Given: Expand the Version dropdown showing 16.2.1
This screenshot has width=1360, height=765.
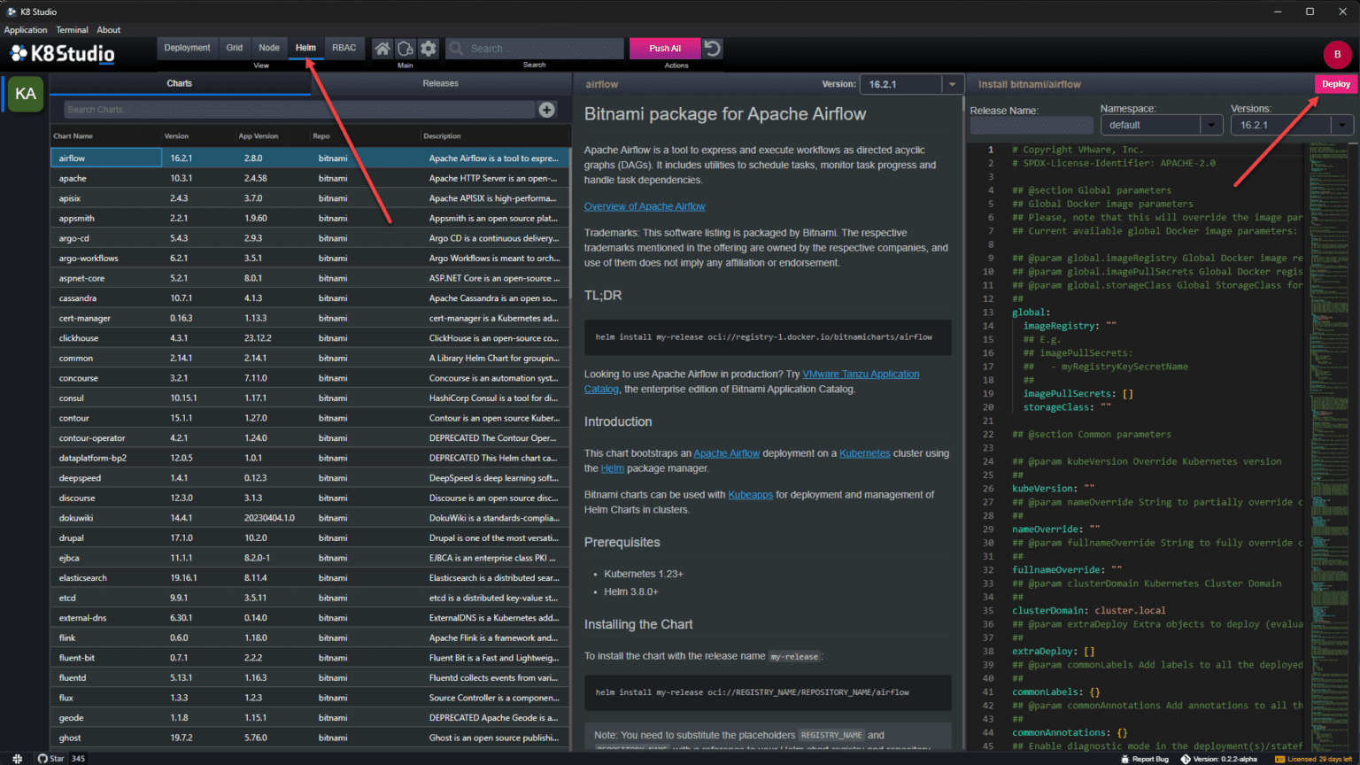Looking at the screenshot, I should [x=951, y=83].
